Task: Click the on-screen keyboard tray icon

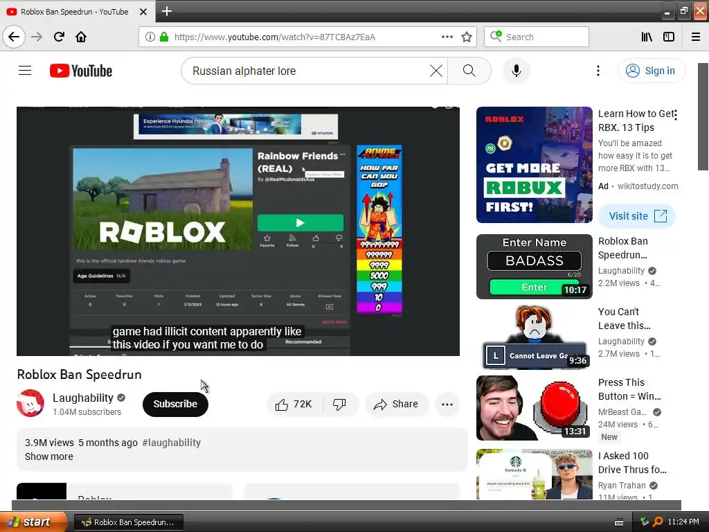Action: pos(619,522)
